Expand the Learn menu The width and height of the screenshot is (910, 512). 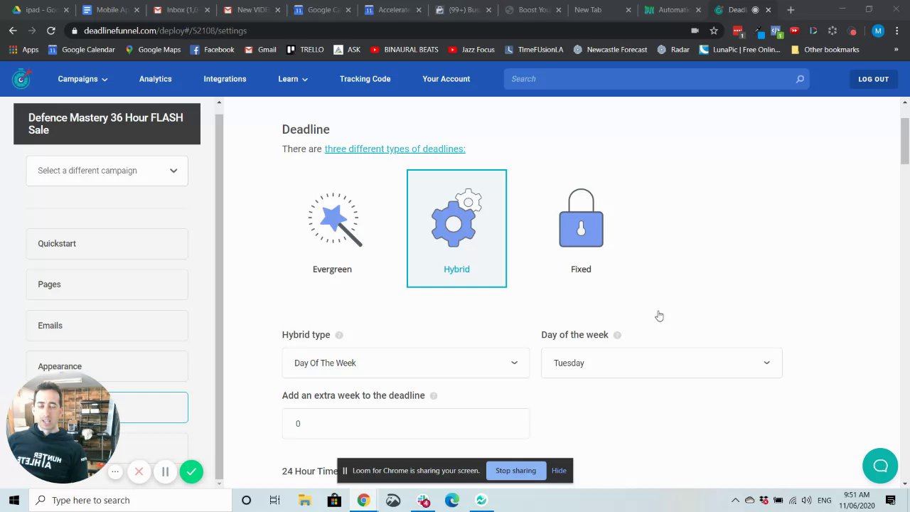(293, 79)
